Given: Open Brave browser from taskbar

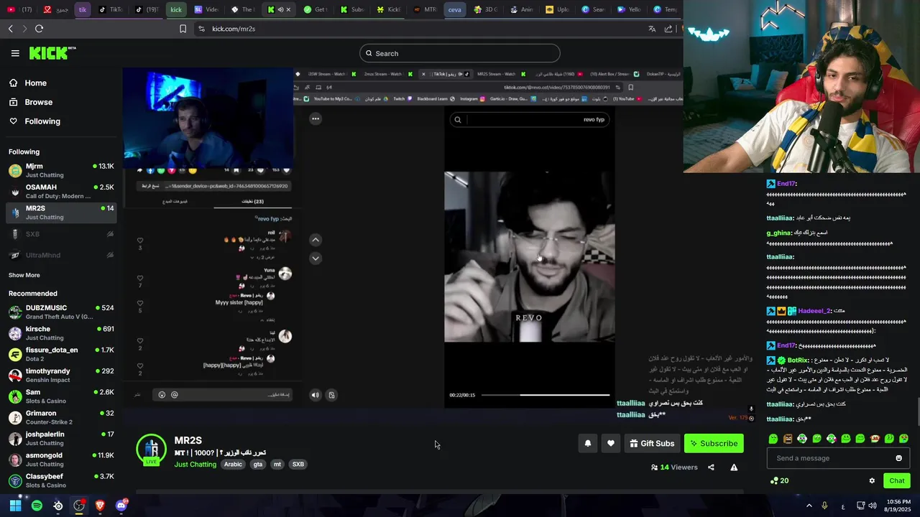Looking at the screenshot, I should pos(100,506).
